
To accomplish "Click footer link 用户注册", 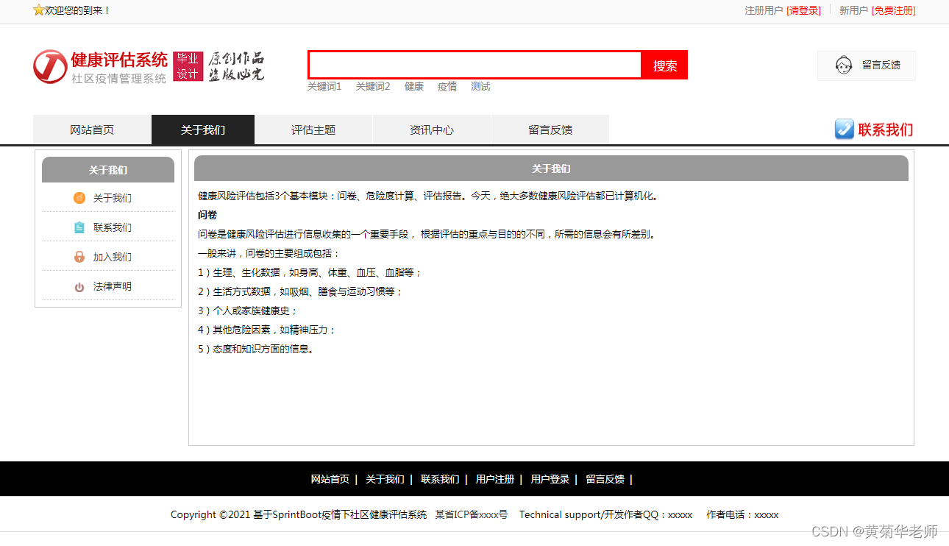I will point(495,479).
